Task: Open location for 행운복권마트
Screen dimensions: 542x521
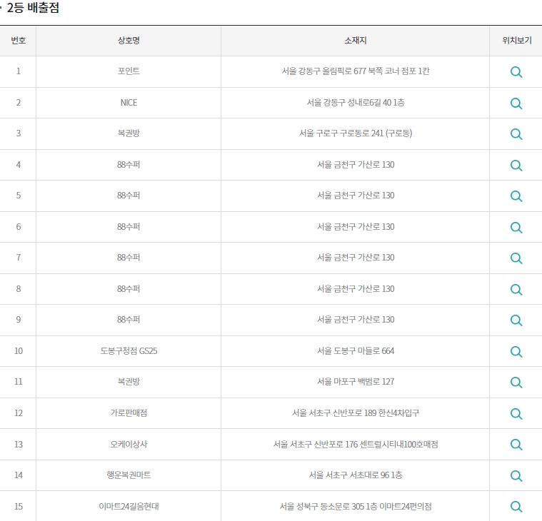Action: [516, 476]
